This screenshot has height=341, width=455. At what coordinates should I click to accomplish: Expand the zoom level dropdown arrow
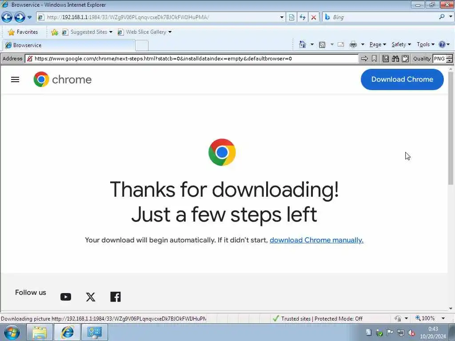tap(443, 318)
